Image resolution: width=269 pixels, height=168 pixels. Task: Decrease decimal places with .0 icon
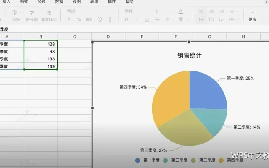110,19
